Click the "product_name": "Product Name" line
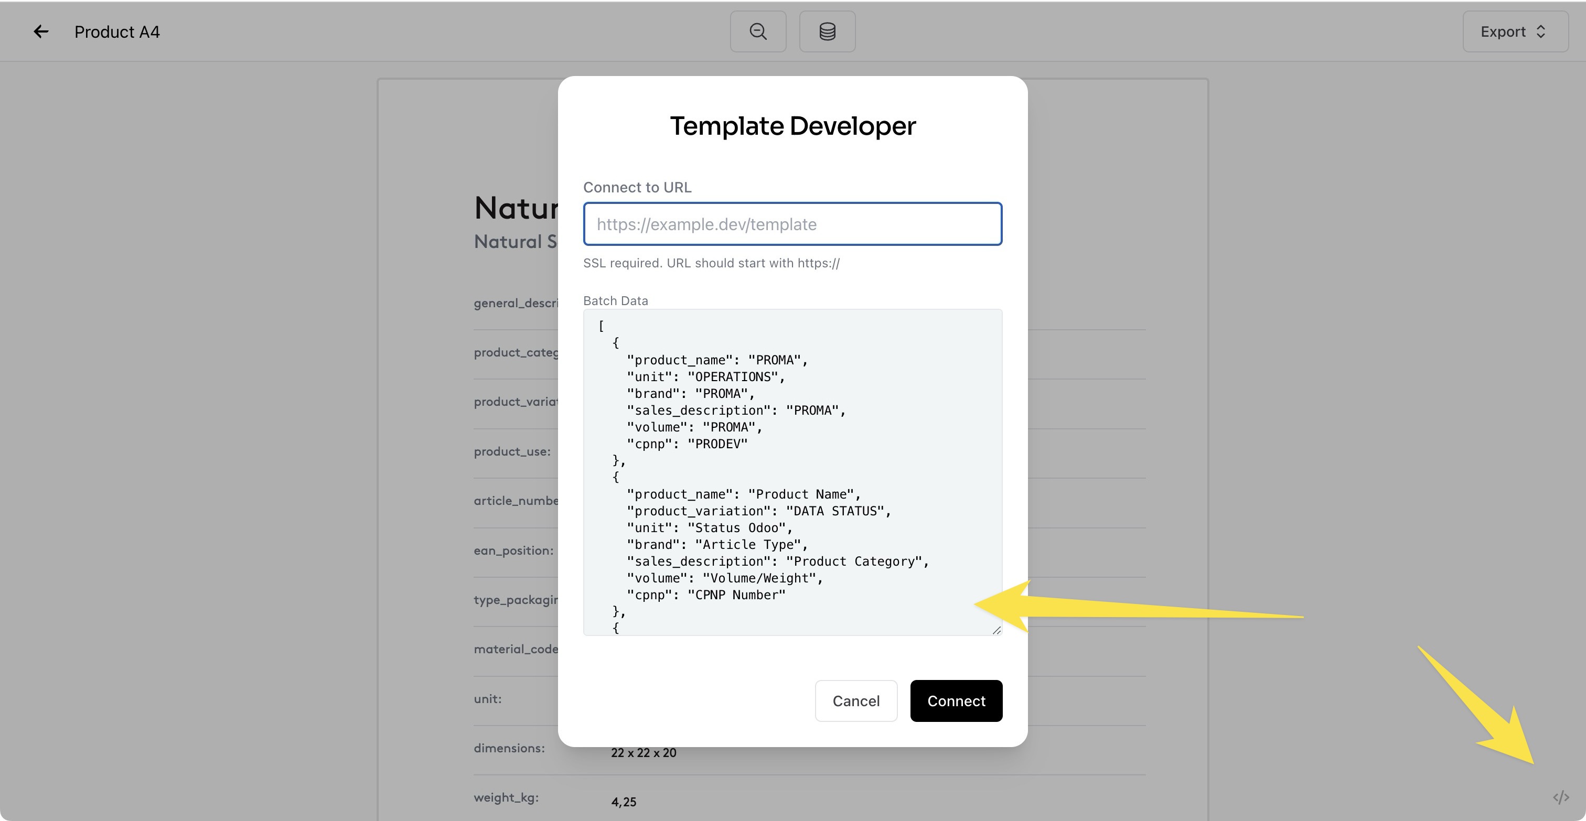The image size is (1586, 821). point(744,494)
